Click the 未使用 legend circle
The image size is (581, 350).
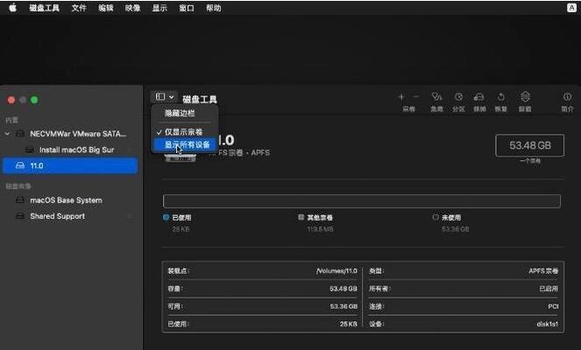[x=436, y=217]
